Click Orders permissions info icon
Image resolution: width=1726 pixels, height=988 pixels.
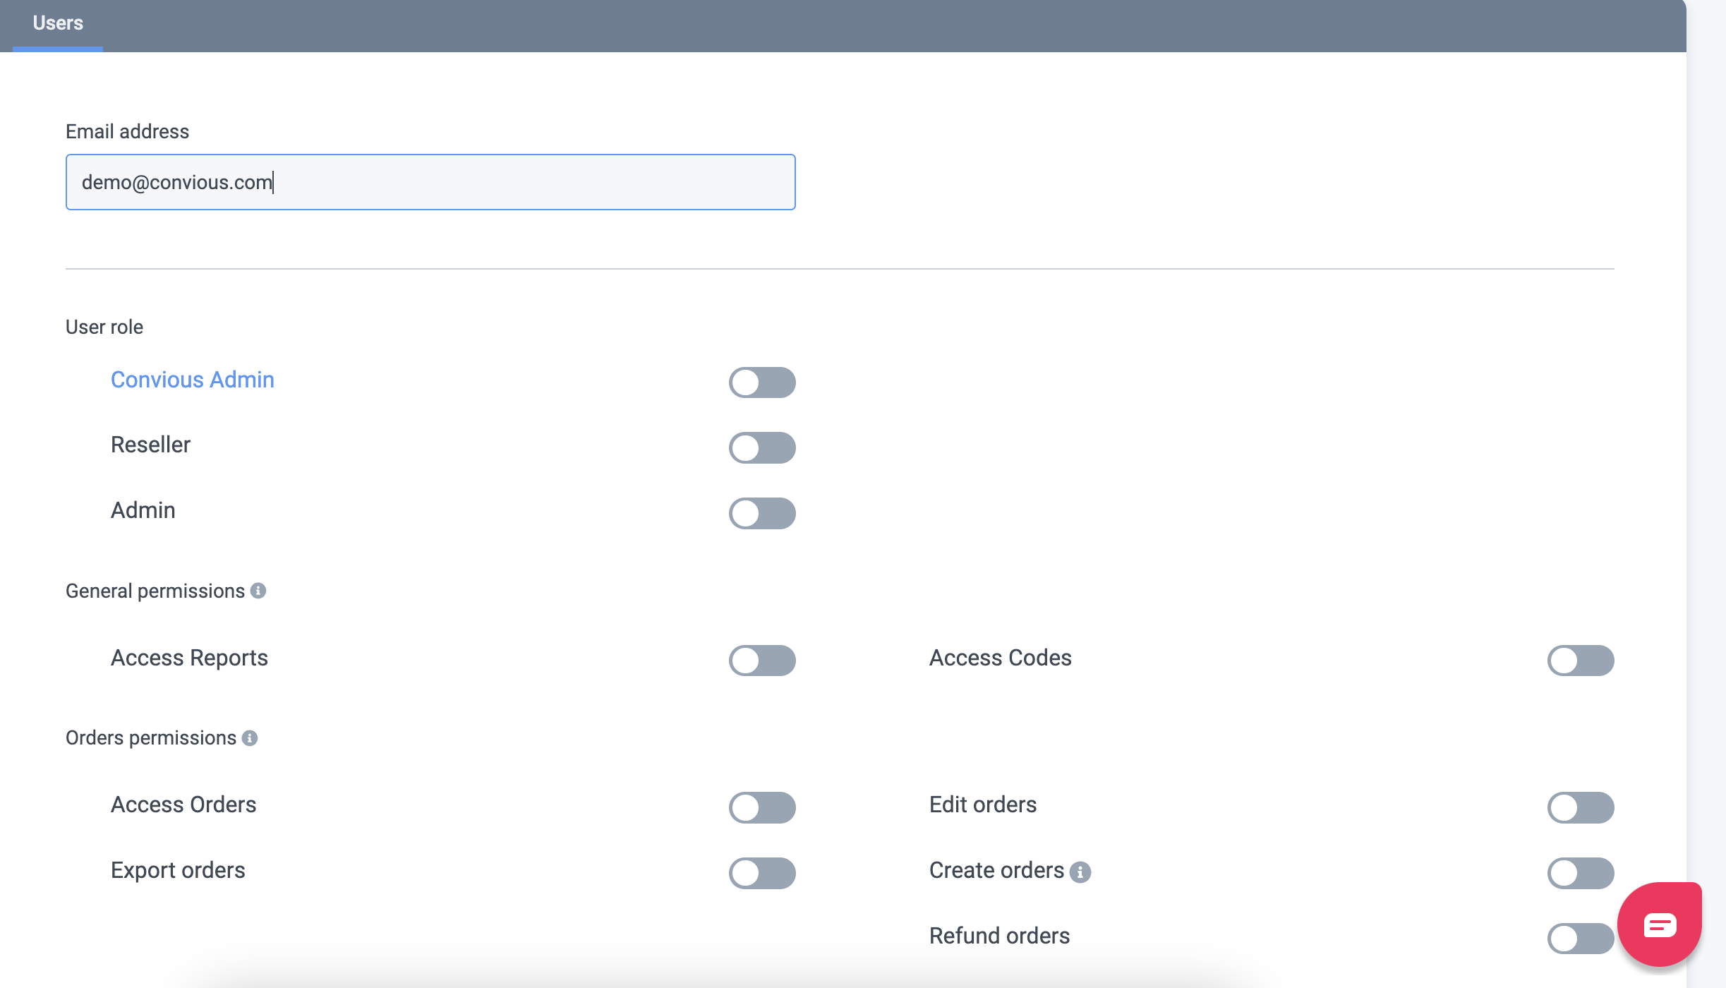pyautogui.click(x=250, y=737)
